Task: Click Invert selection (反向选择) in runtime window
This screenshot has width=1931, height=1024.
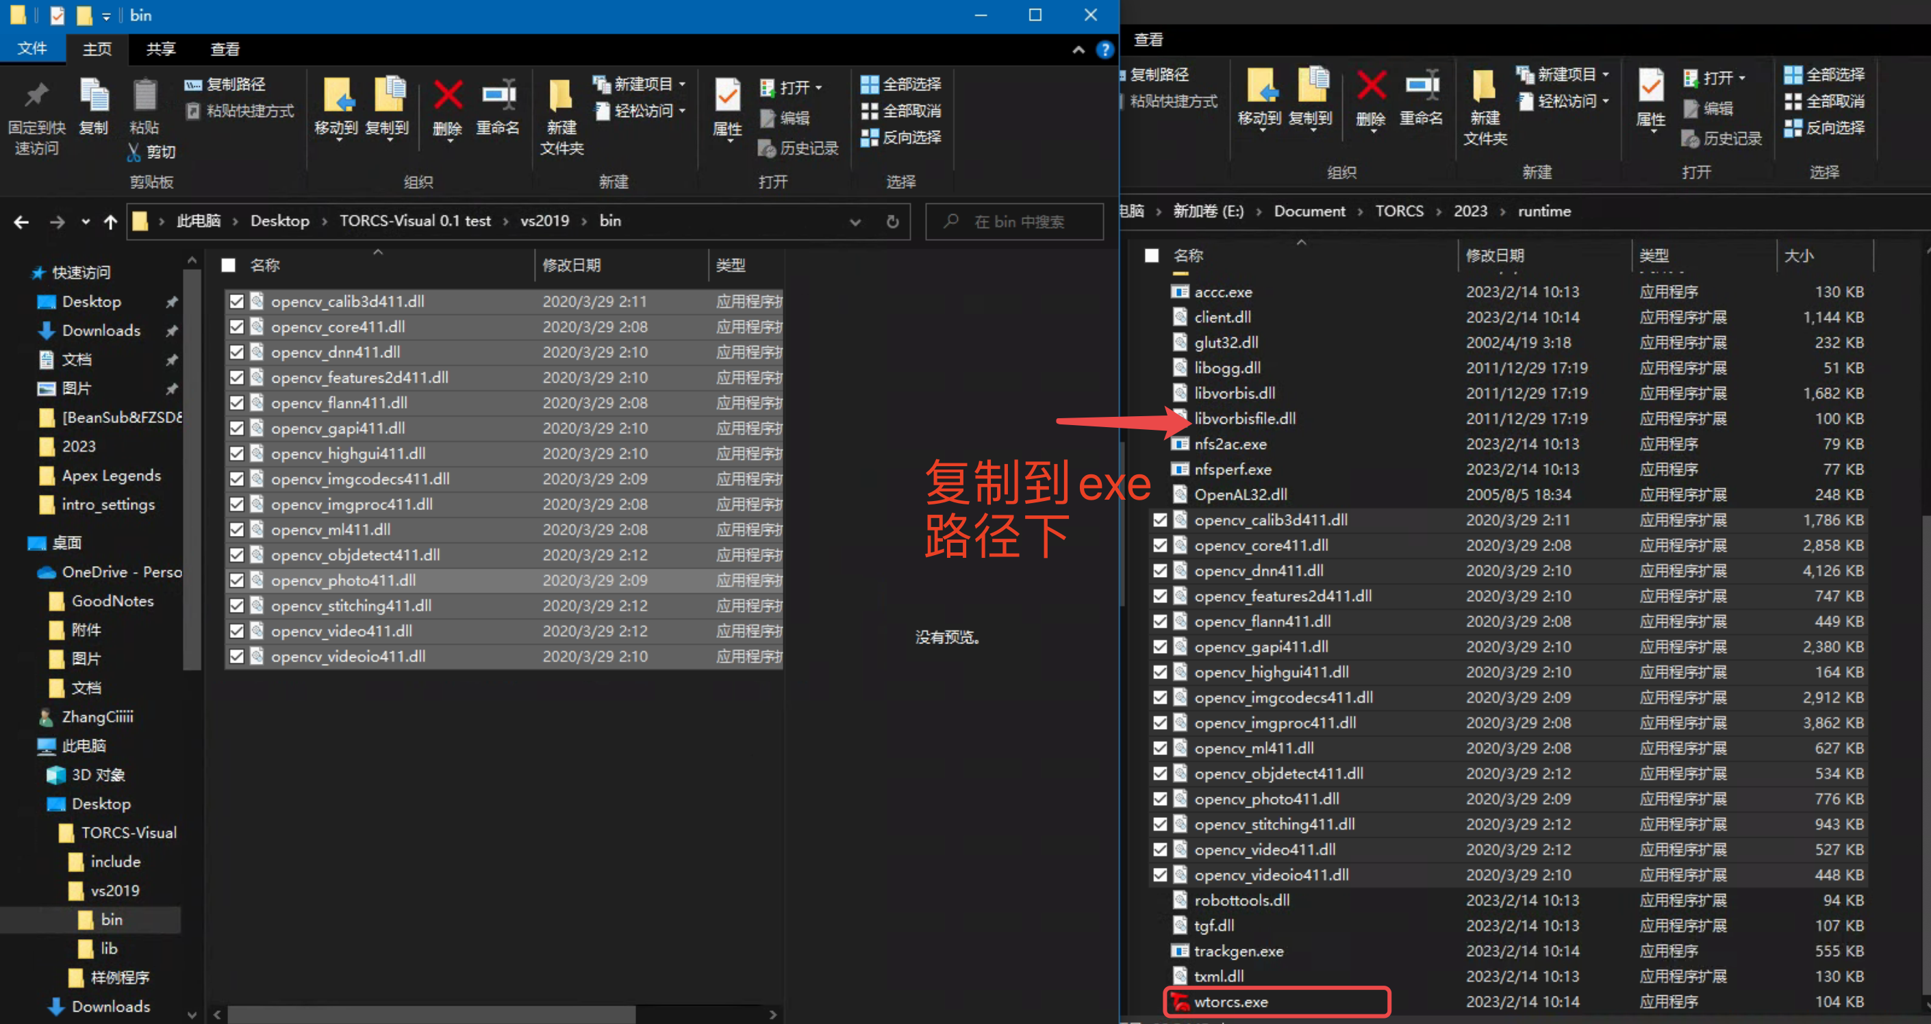Action: (x=1825, y=127)
